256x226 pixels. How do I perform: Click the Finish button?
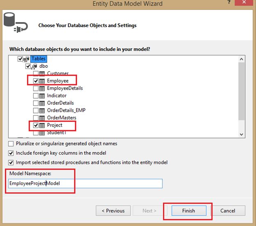[189, 211]
